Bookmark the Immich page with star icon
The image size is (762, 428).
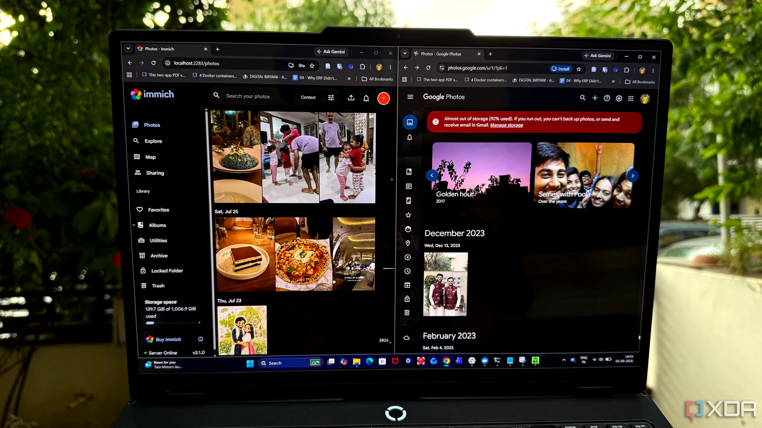click(x=312, y=66)
